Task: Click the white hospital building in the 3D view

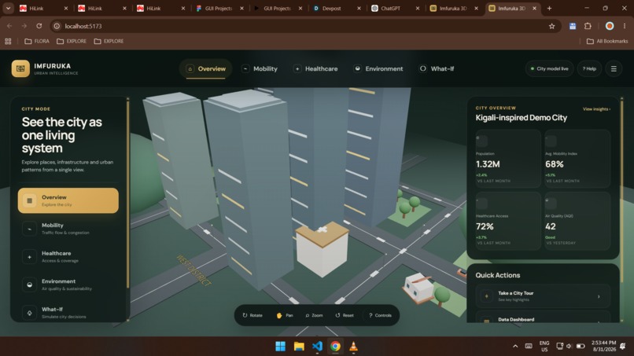Action: click(x=323, y=251)
